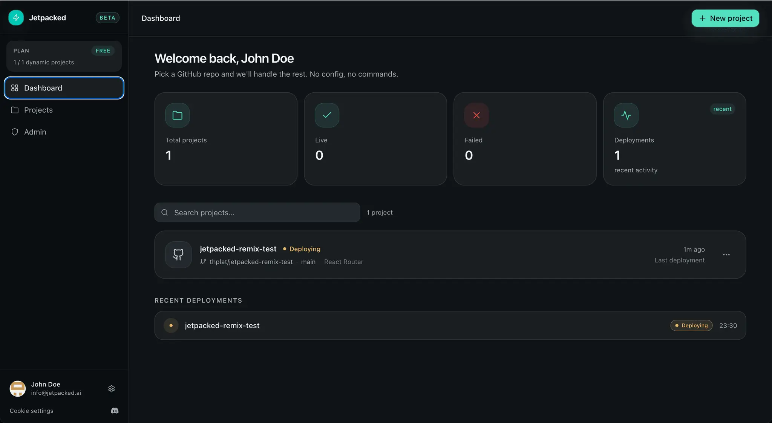Open the Admin sidebar section
The height and width of the screenshot is (423, 772).
click(64, 132)
